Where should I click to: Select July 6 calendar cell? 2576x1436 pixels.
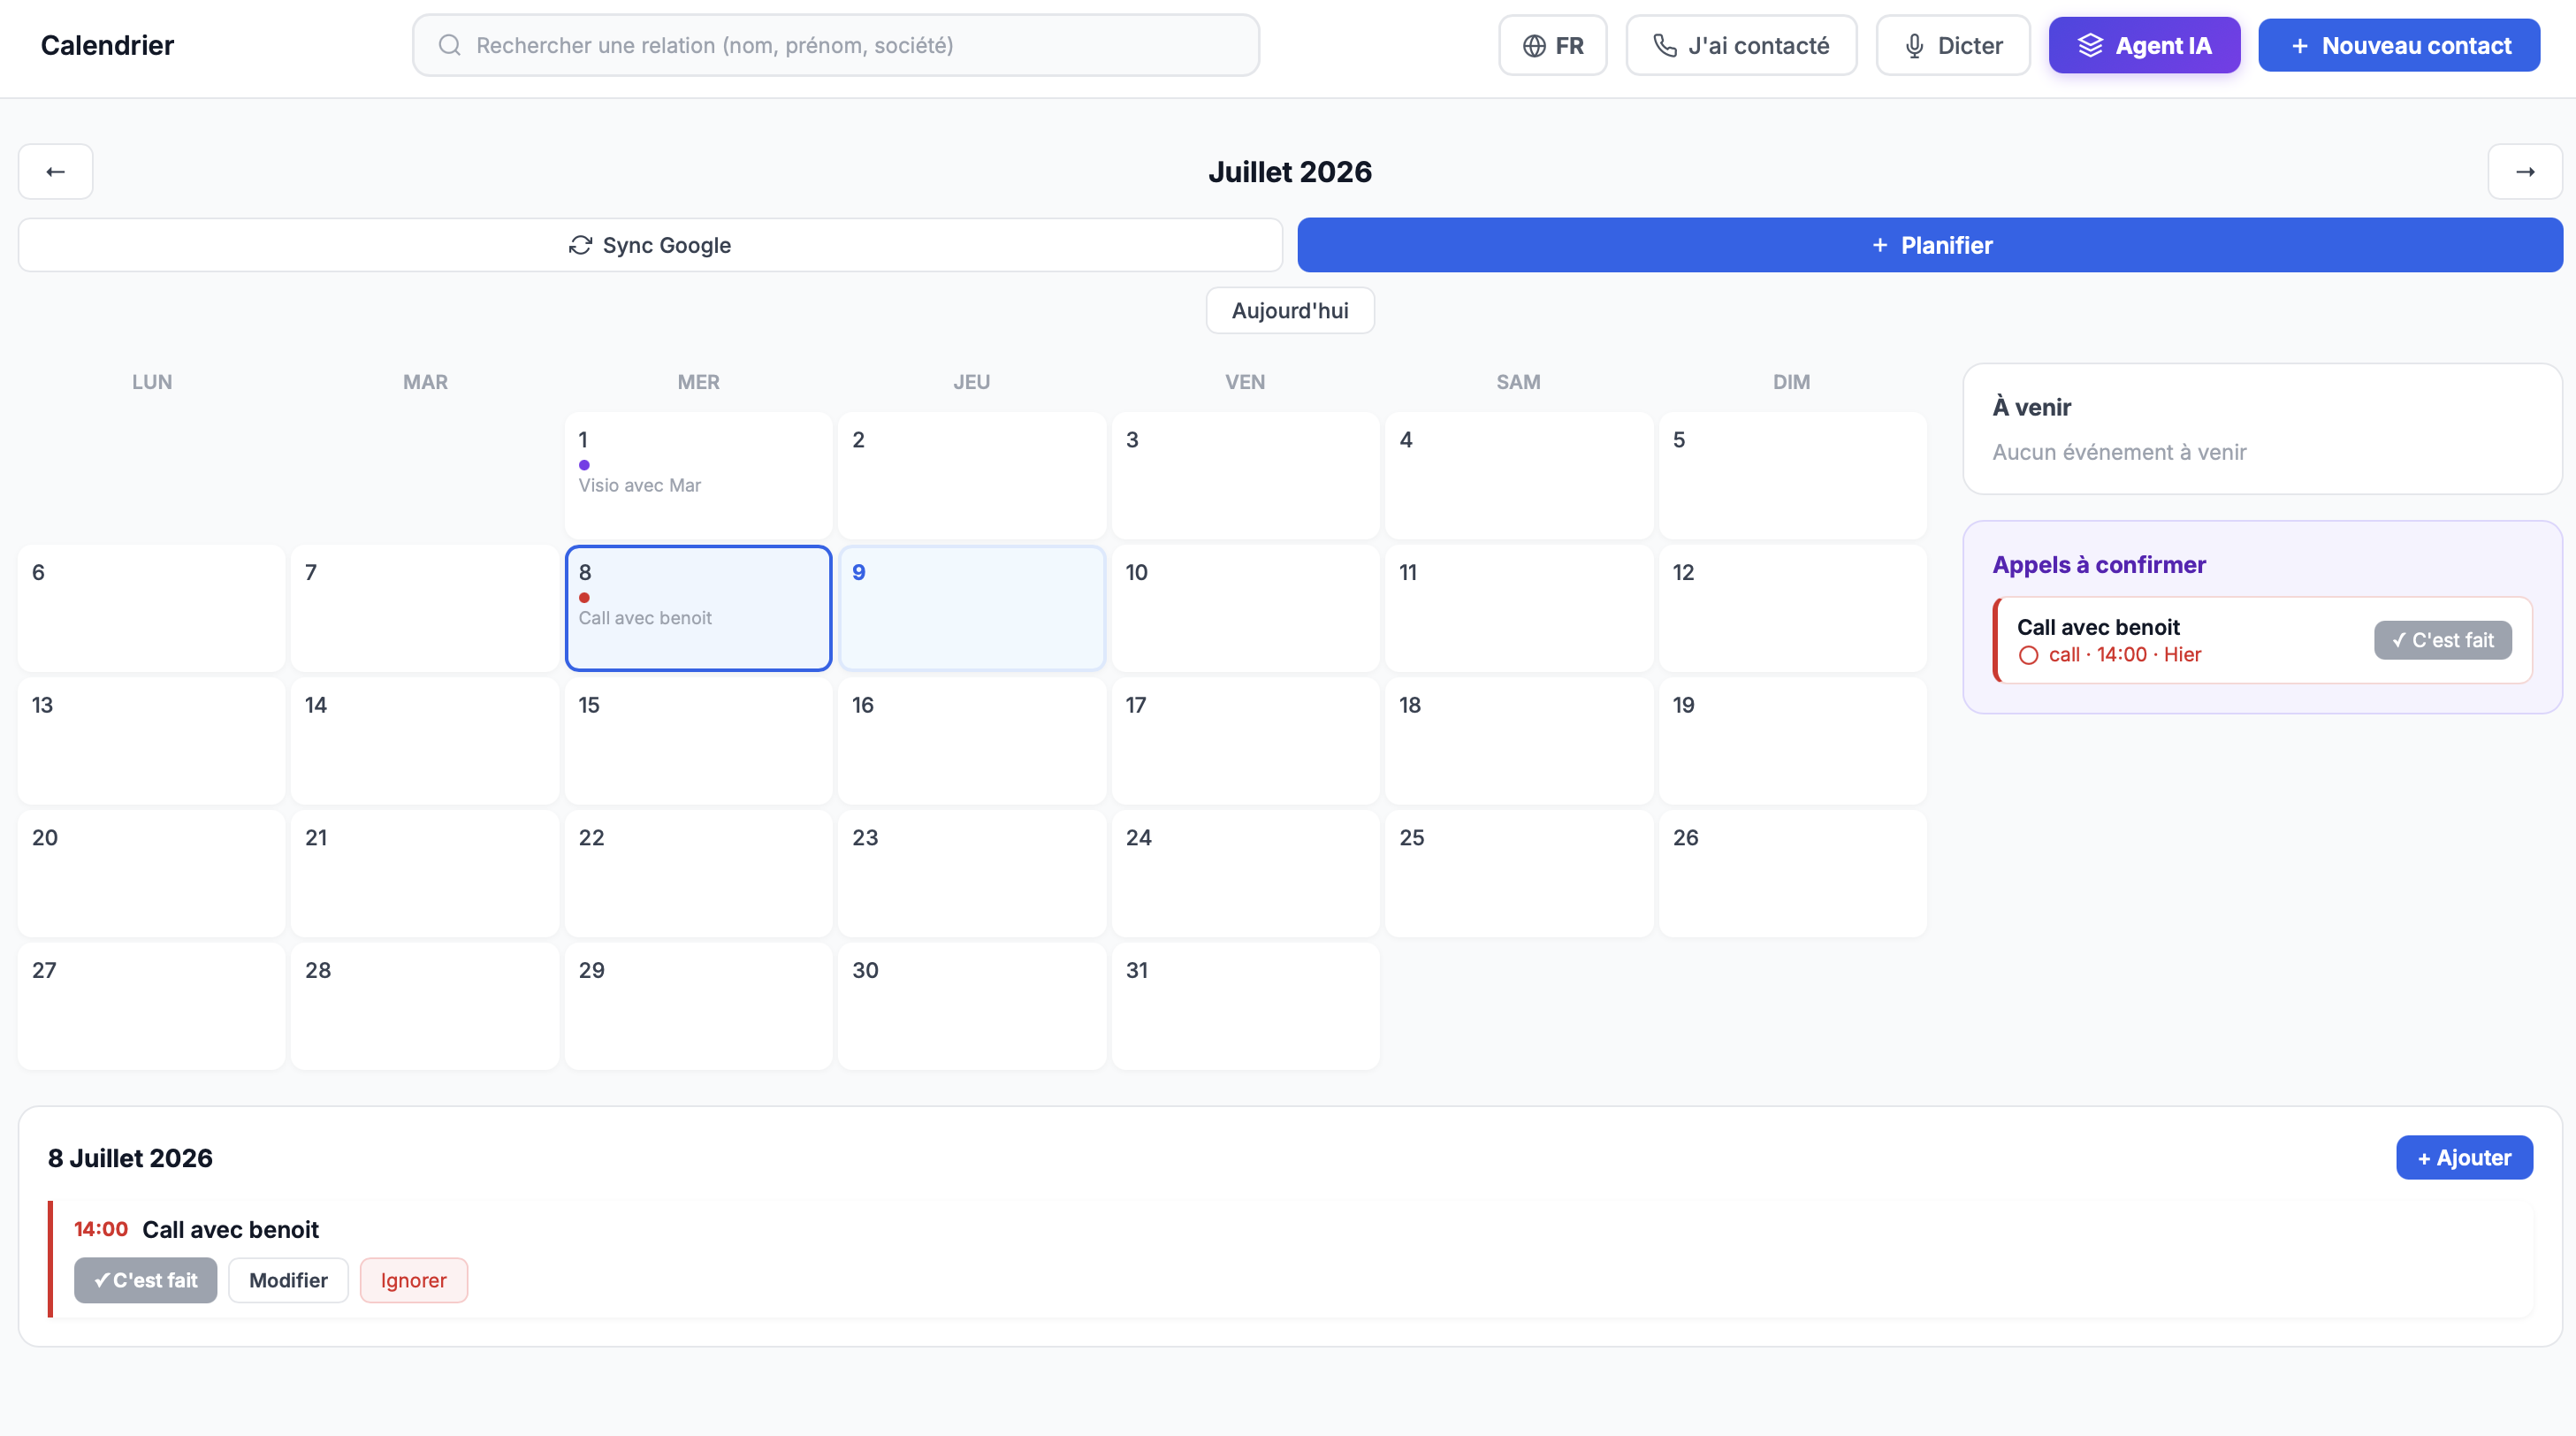(x=152, y=608)
